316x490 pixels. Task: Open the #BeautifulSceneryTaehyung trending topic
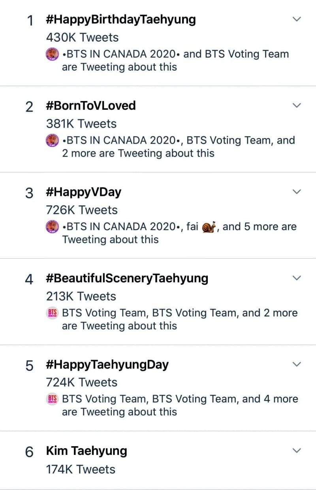tap(127, 278)
